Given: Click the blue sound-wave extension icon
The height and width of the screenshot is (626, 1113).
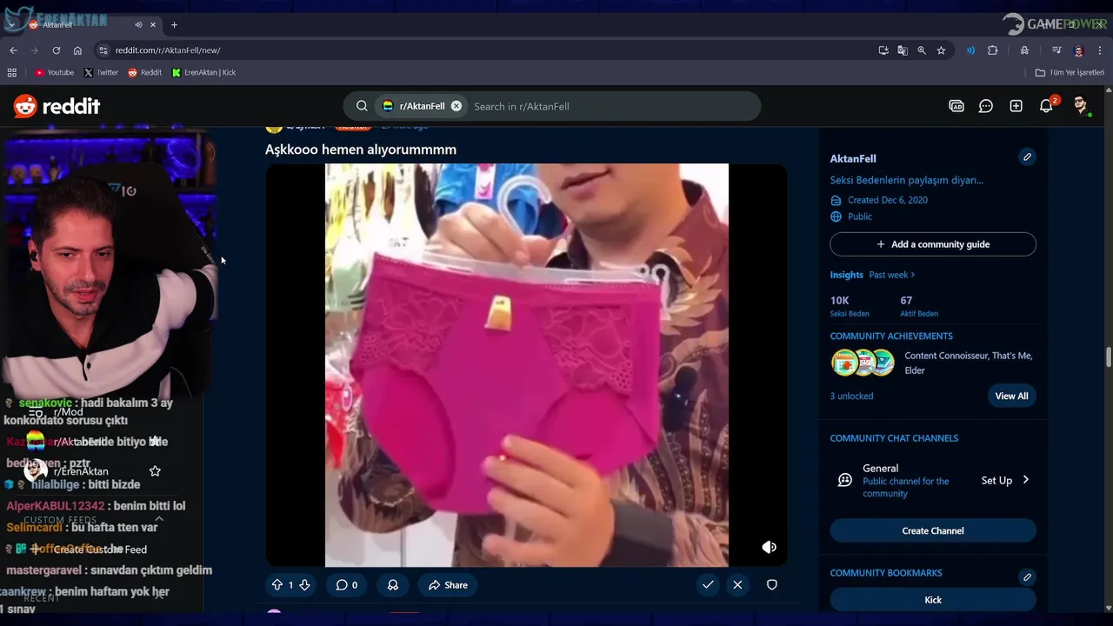Looking at the screenshot, I should point(970,50).
